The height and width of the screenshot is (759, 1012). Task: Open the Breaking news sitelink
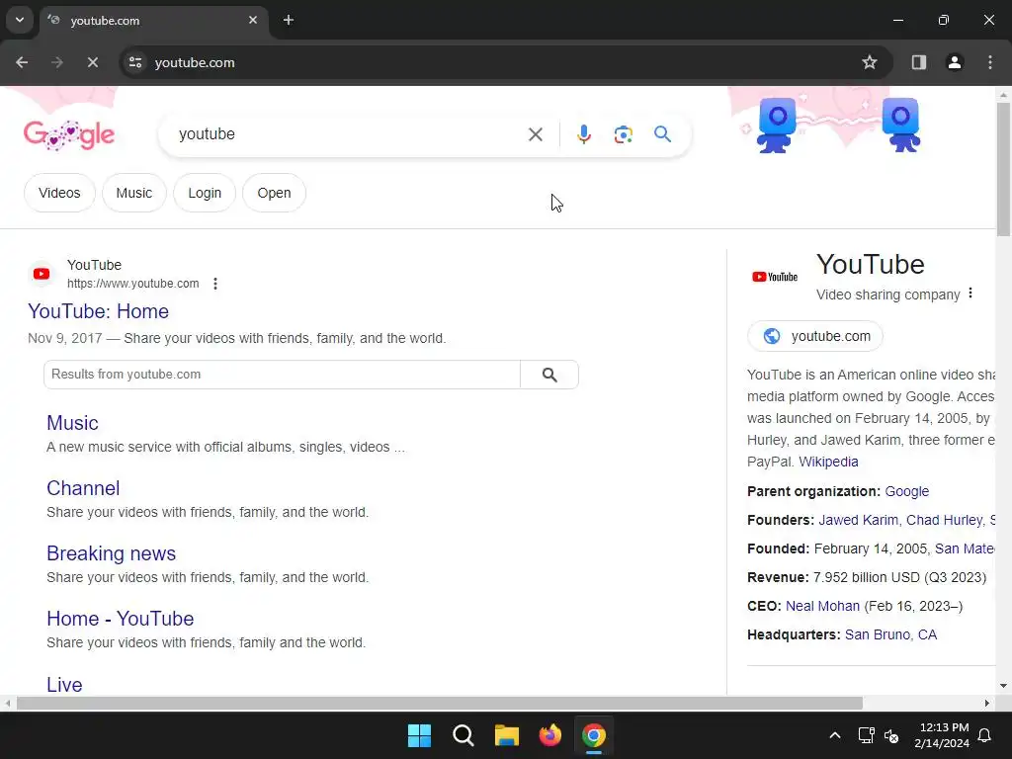(x=111, y=553)
